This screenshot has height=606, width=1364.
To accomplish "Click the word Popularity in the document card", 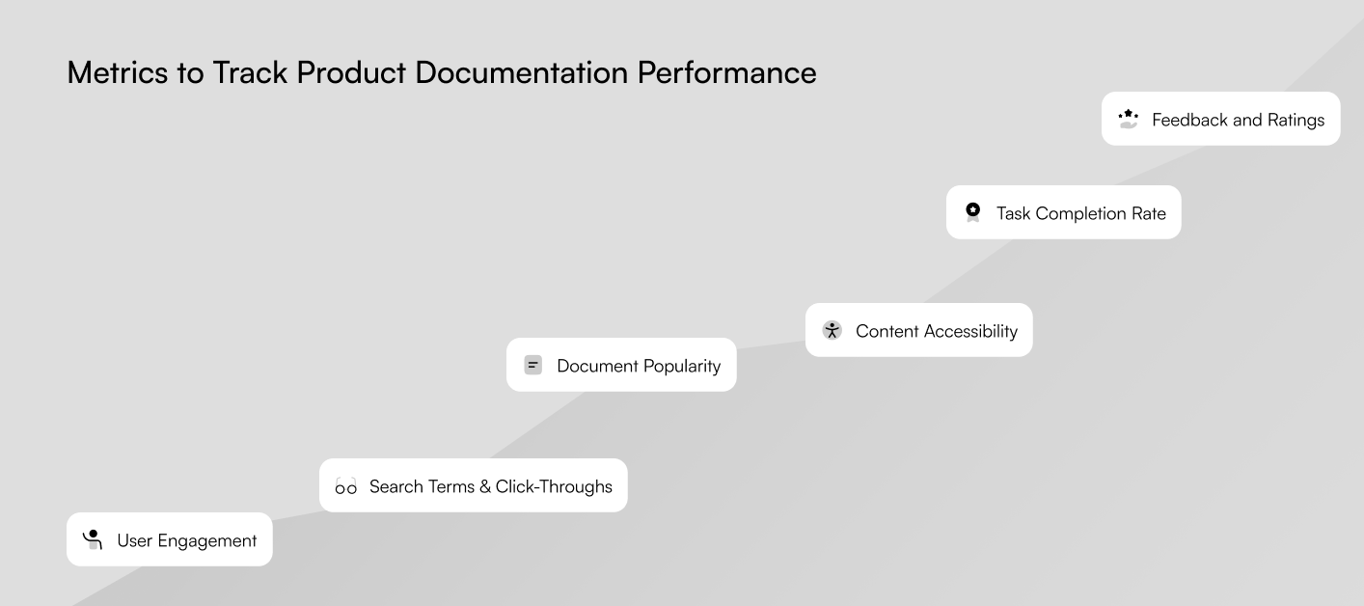I will point(681,366).
